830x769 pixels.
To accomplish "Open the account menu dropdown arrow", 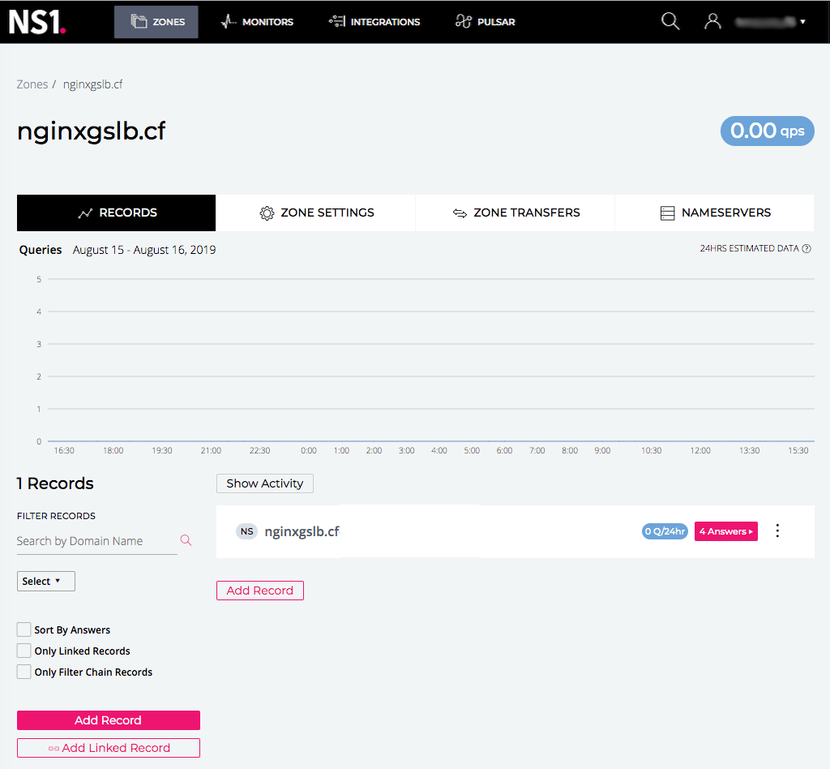I will click(x=802, y=21).
